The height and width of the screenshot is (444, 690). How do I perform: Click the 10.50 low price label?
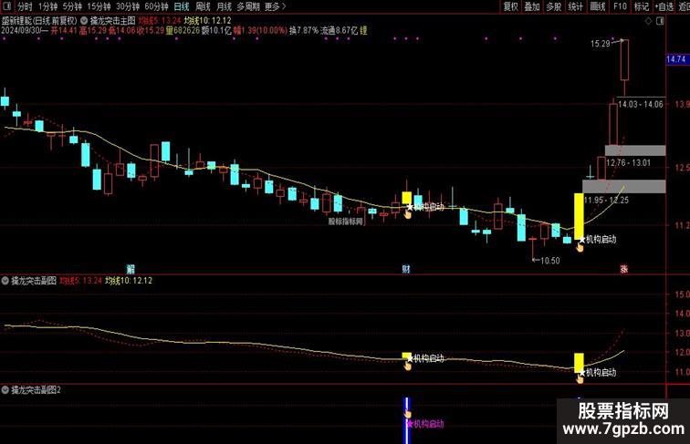coord(550,260)
